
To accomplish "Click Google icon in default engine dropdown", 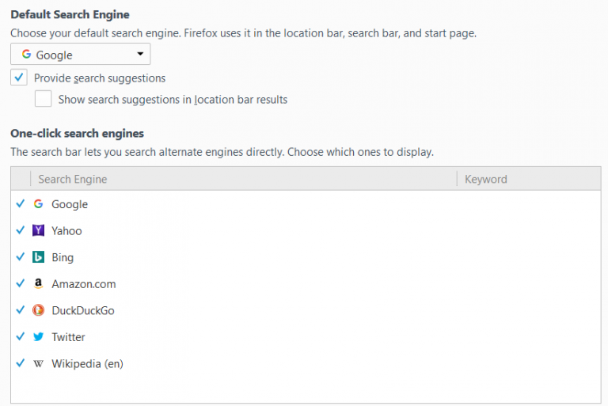I will click(26, 55).
